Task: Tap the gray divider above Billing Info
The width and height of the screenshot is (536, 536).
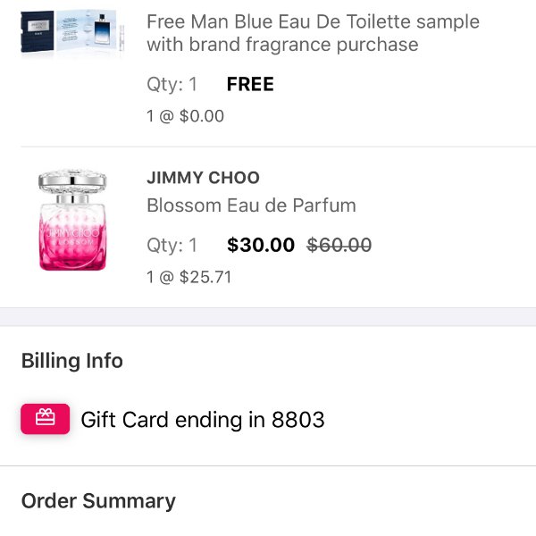Action: (268, 317)
